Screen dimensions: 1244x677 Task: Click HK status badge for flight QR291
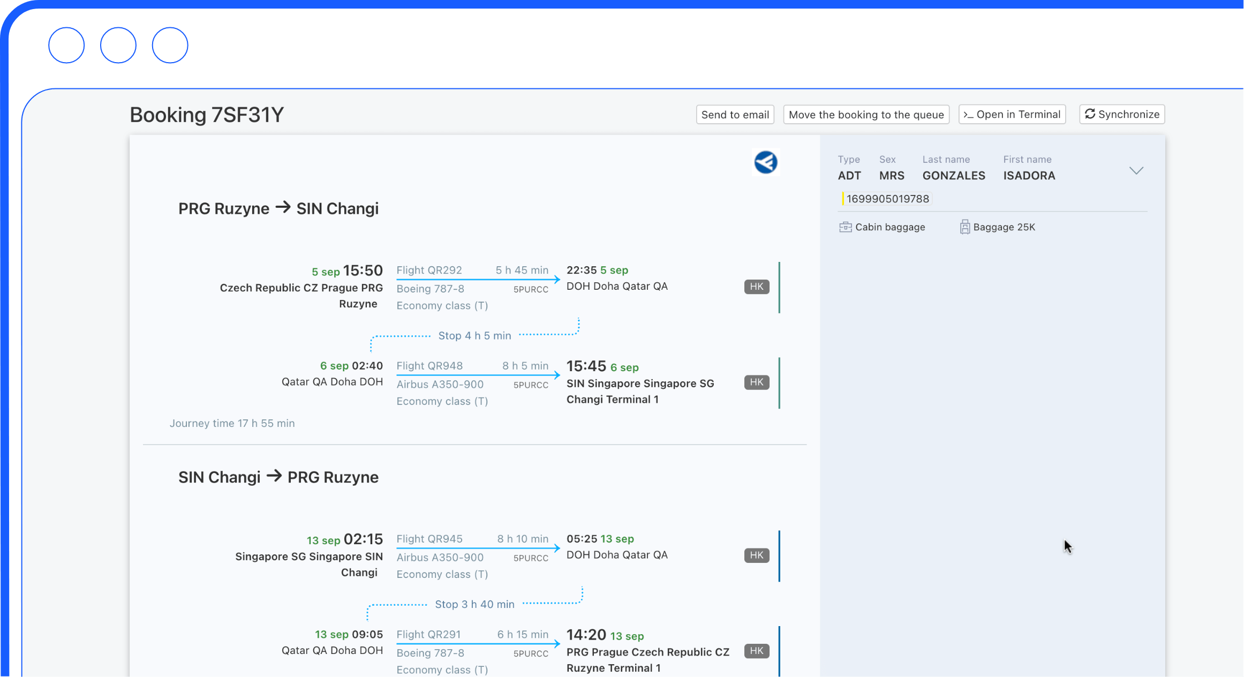point(756,651)
